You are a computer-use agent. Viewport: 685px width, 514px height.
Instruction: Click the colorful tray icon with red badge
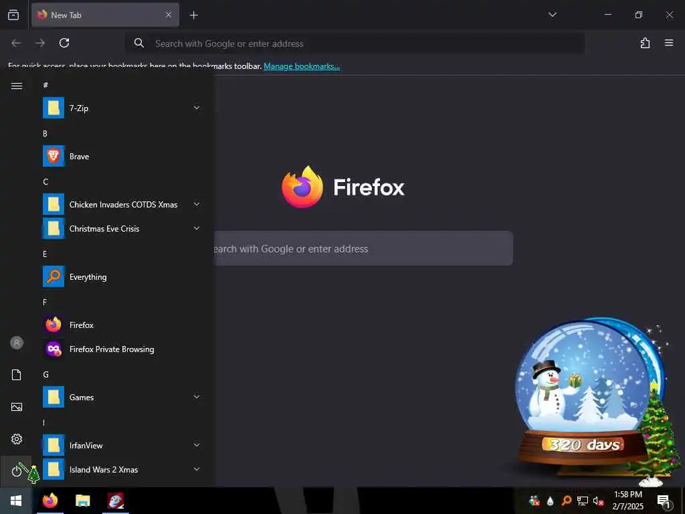[x=534, y=501]
